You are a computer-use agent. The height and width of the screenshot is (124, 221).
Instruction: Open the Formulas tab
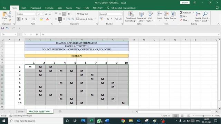pos(49,8)
